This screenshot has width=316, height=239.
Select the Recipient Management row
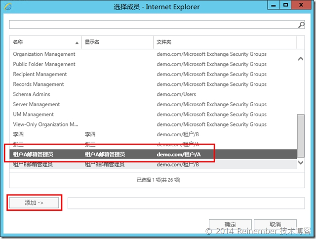click(153, 74)
